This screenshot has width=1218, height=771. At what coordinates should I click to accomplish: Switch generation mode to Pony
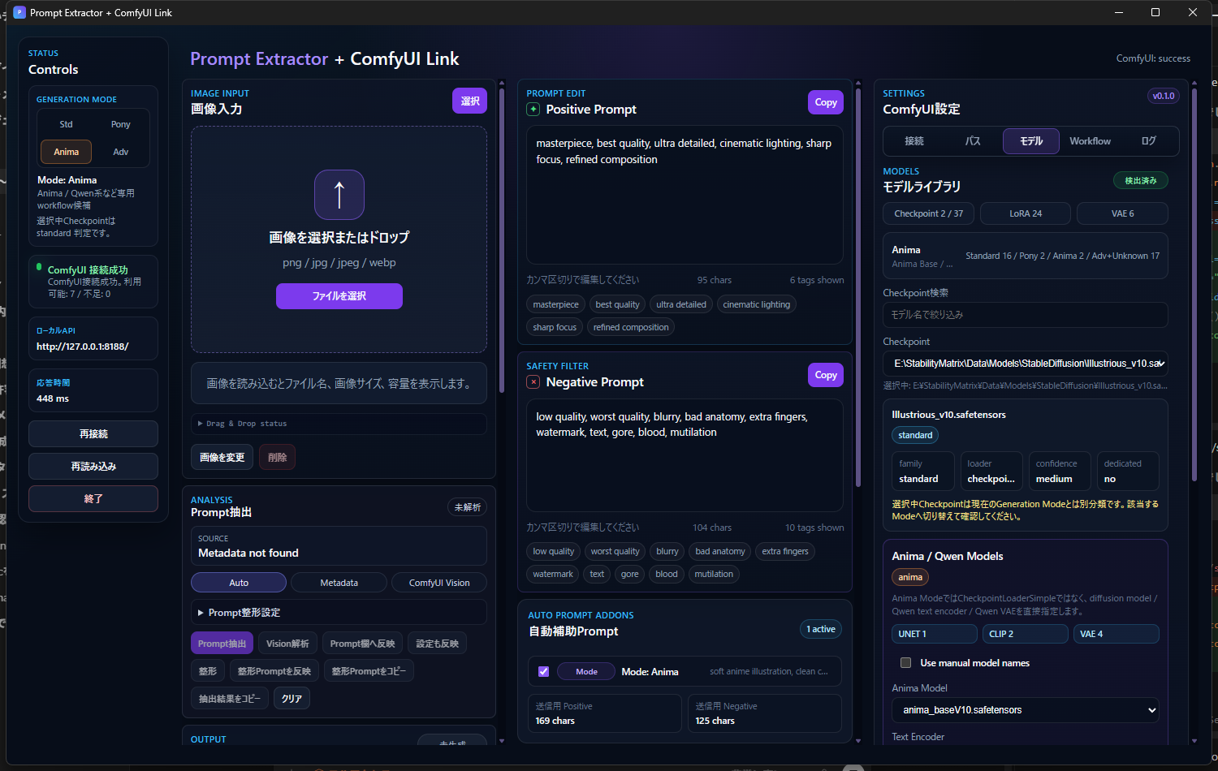pos(121,124)
